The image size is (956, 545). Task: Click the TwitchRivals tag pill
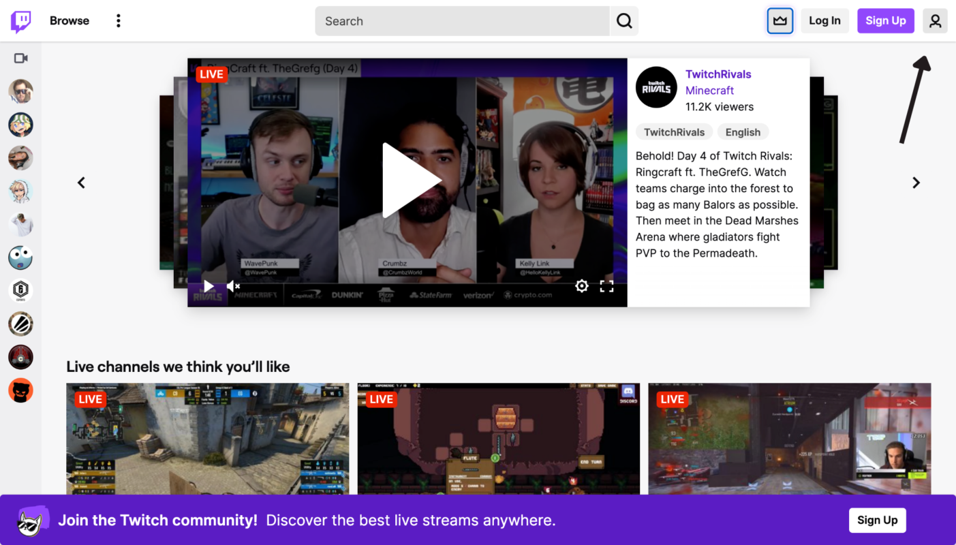point(674,132)
